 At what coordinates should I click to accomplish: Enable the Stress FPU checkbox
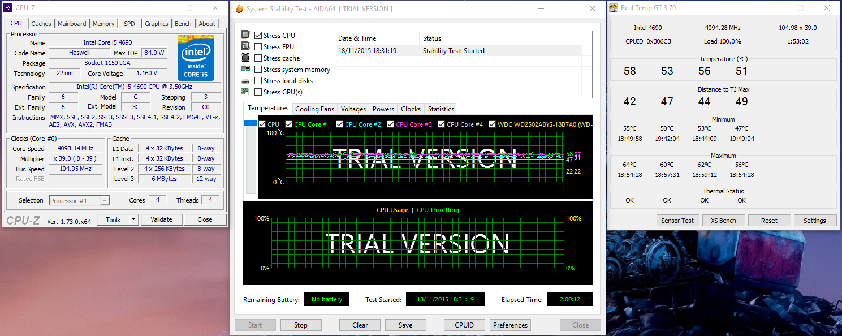258,46
